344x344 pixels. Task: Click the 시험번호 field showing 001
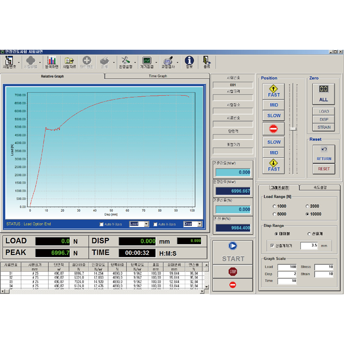233,85
